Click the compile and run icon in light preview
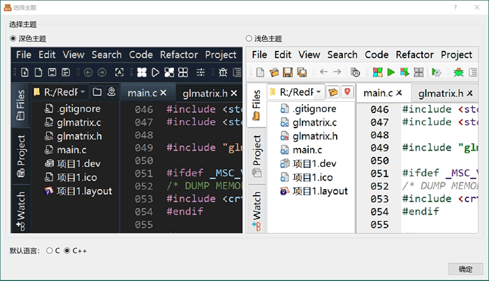Screen dimensions: 489x281 [404, 73]
